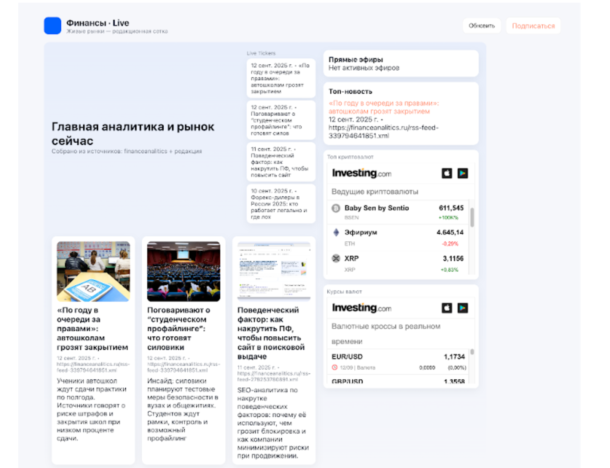Click the blue Финансы Live logo
Image resolution: width=610 pixels, height=468 pixels.
(53, 26)
